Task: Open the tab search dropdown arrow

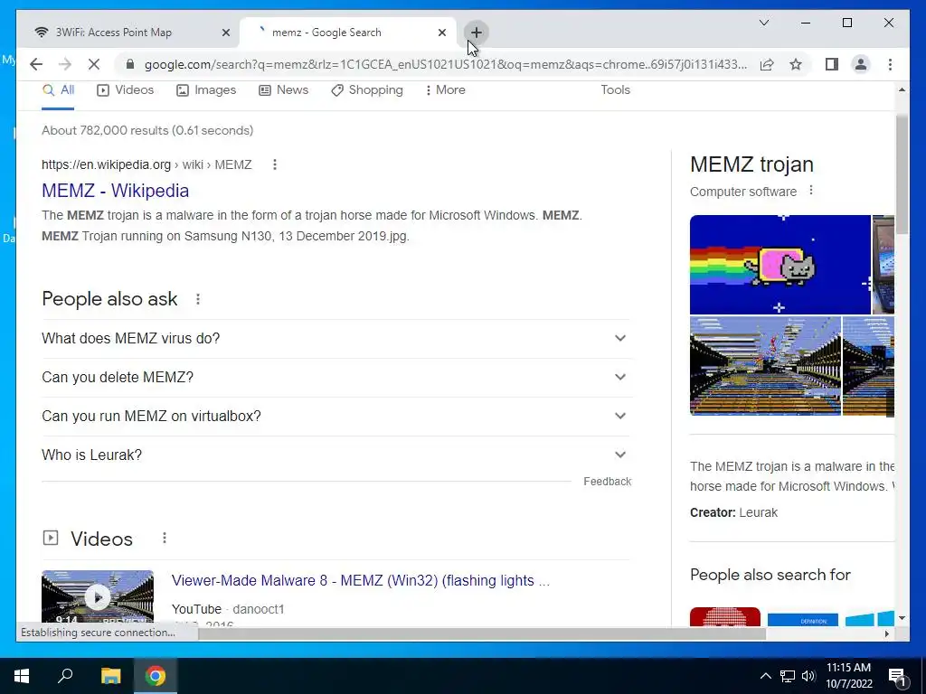Action: tap(763, 23)
